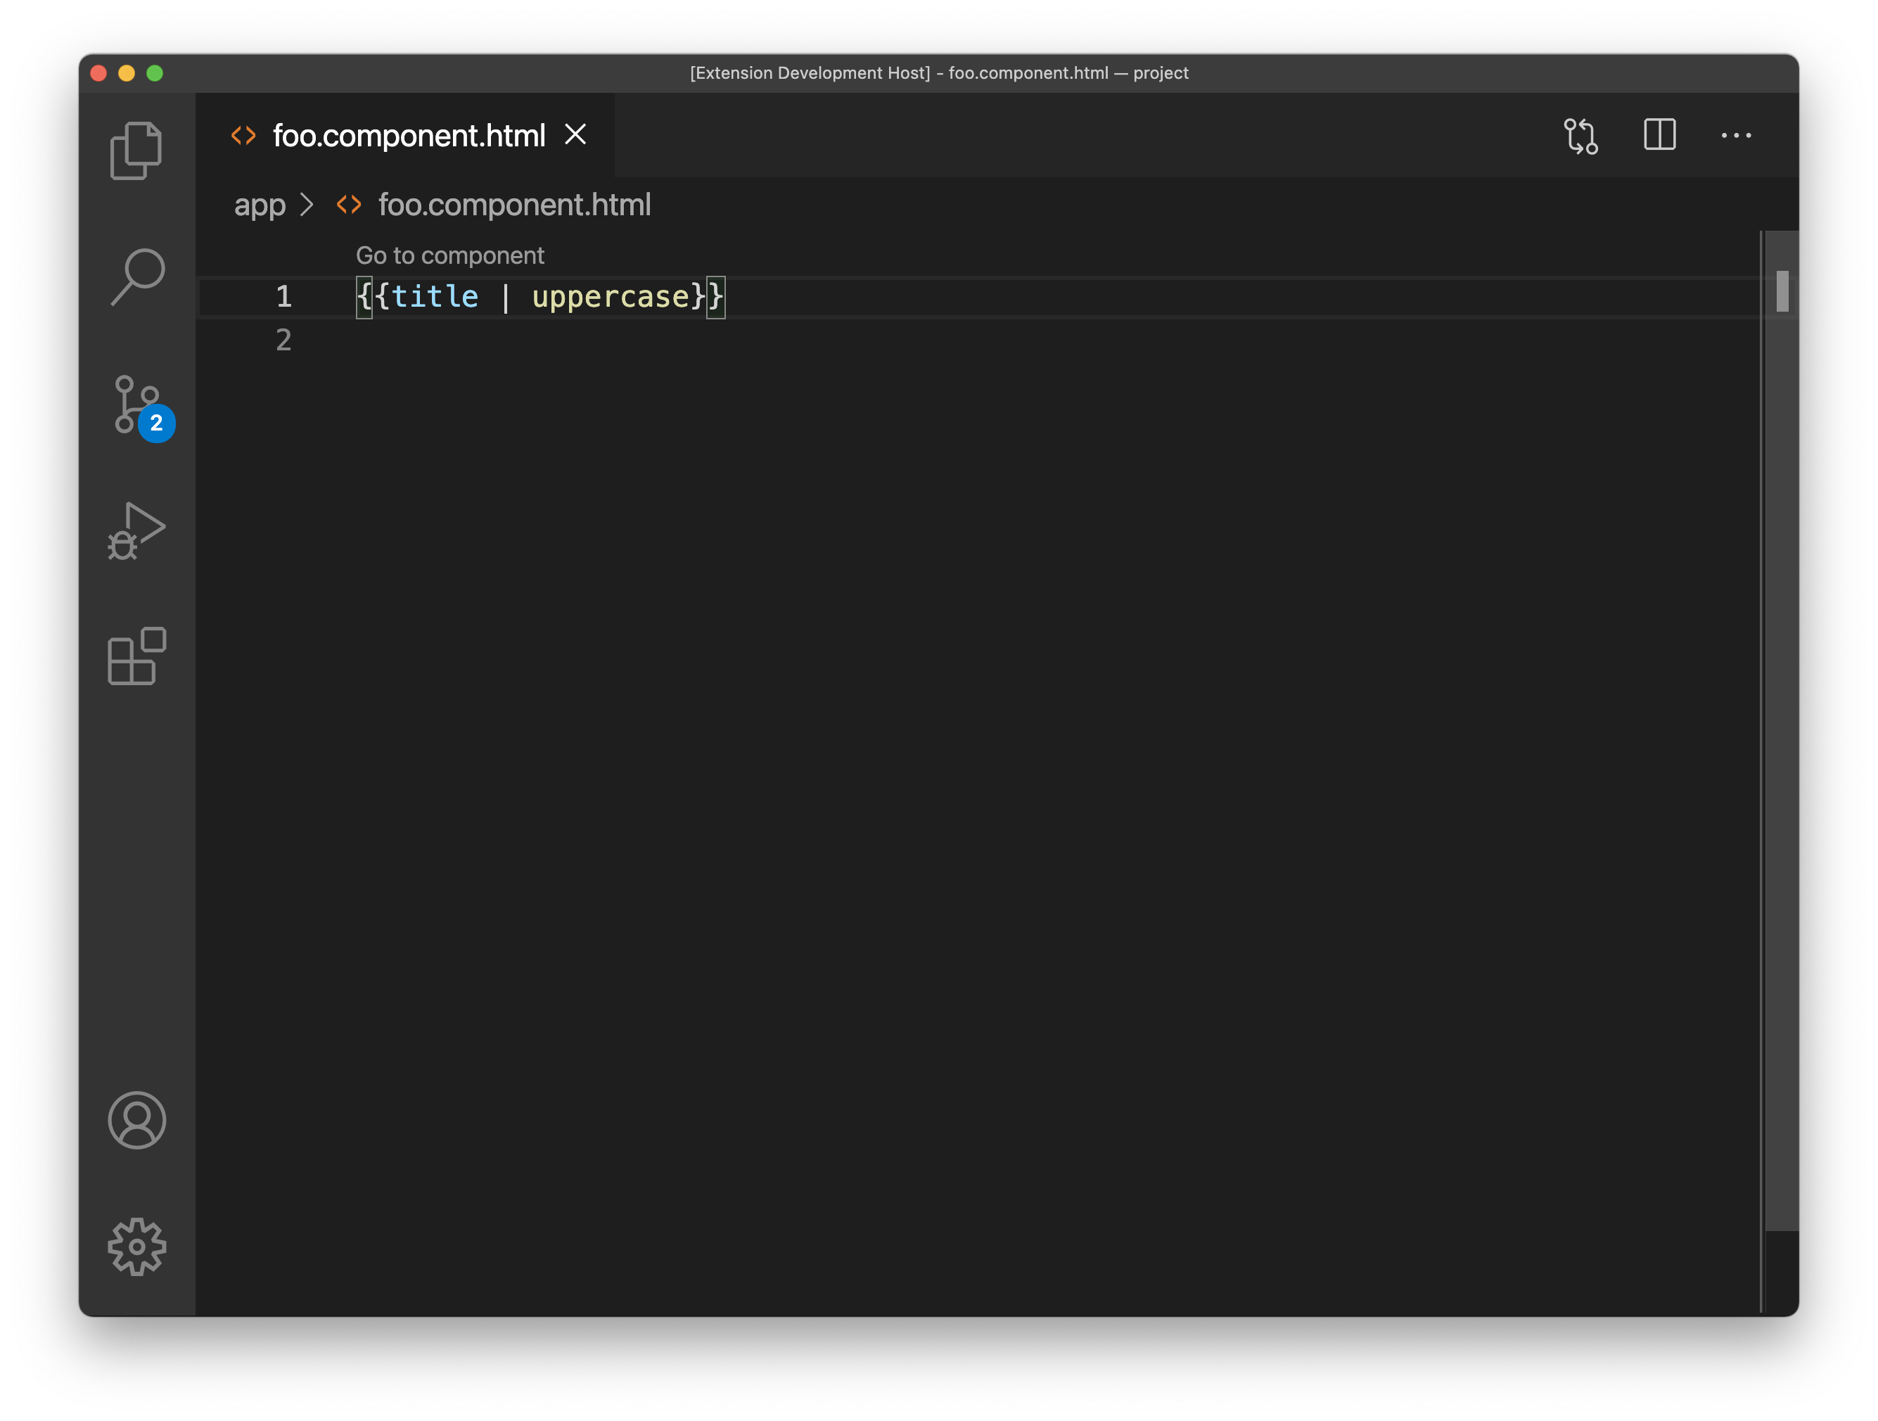Select the word uppercase in the code
The image size is (1878, 1421).
pyautogui.click(x=611, y=296)
